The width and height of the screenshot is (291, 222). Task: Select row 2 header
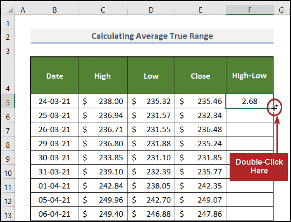8,36
